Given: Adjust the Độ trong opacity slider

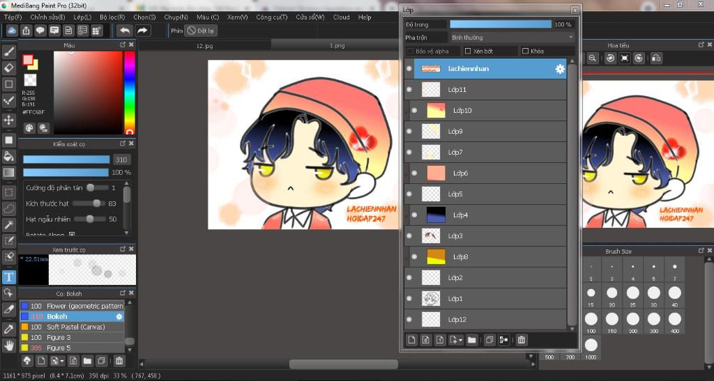Looking at the screenshot, I should 501,24.
